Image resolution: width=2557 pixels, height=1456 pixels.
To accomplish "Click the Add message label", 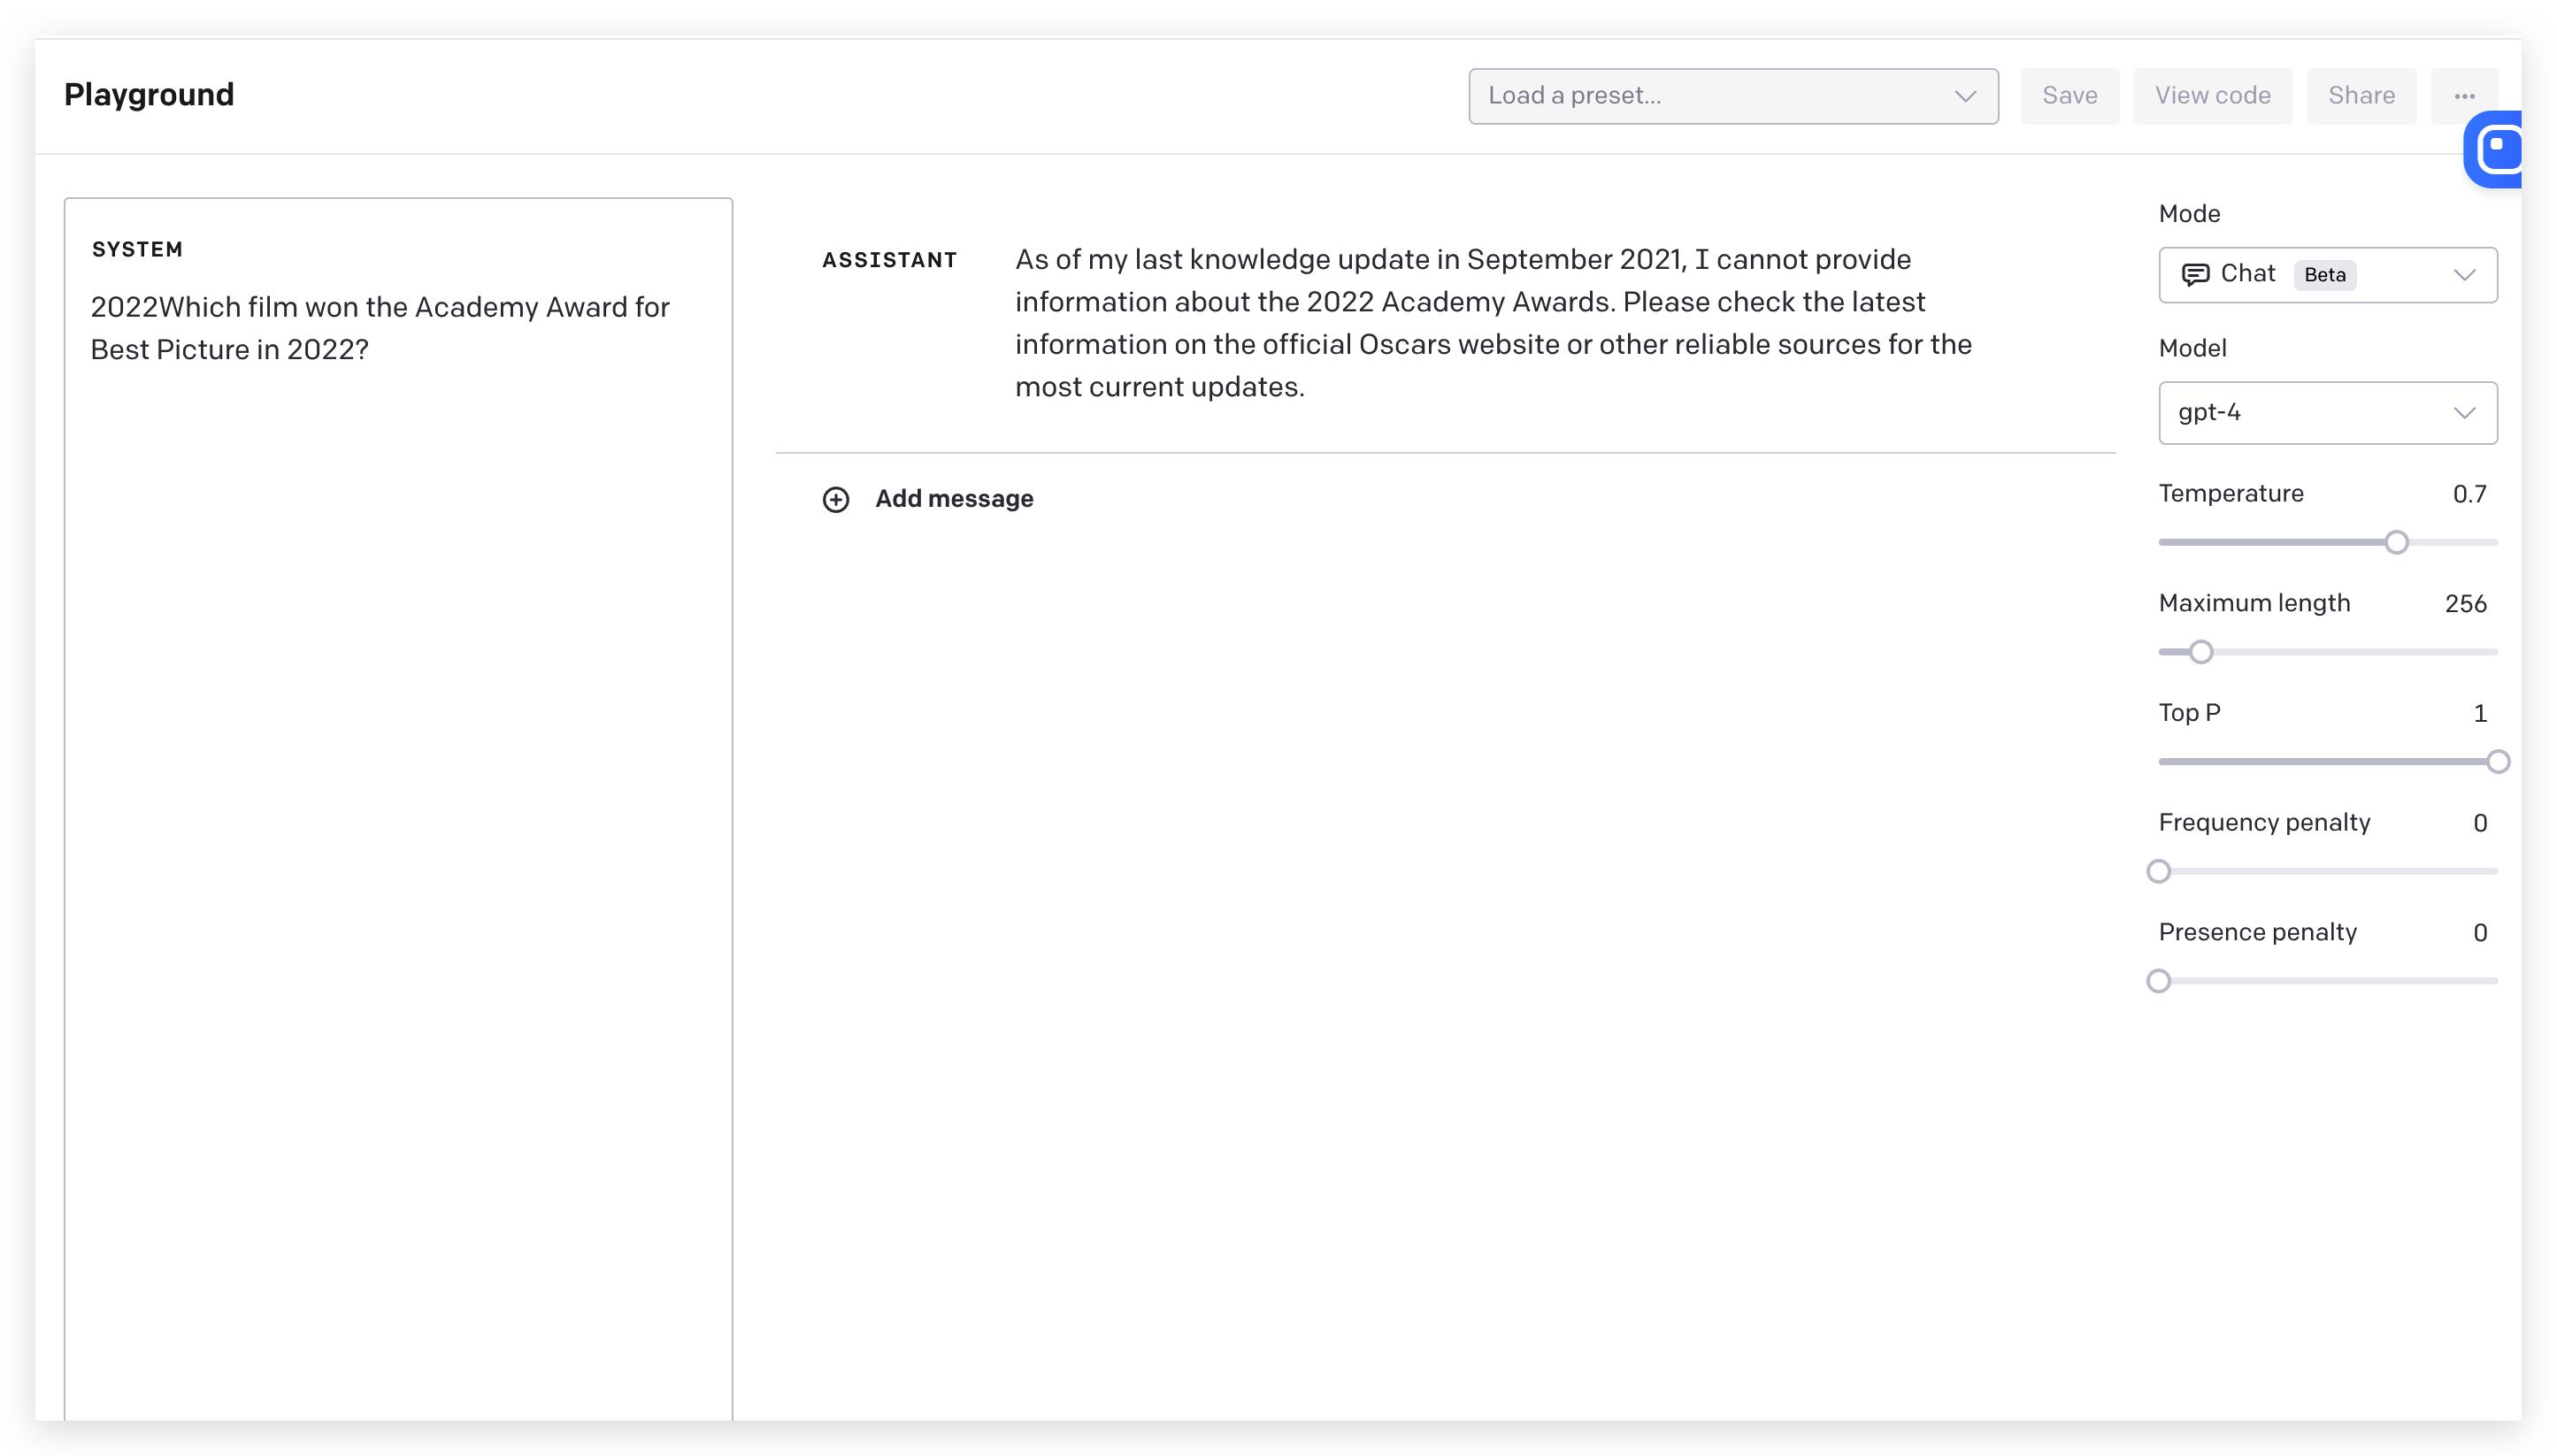I will (953, 499).
